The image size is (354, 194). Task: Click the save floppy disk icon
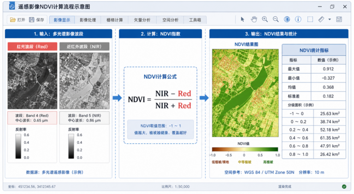point(32,20)
